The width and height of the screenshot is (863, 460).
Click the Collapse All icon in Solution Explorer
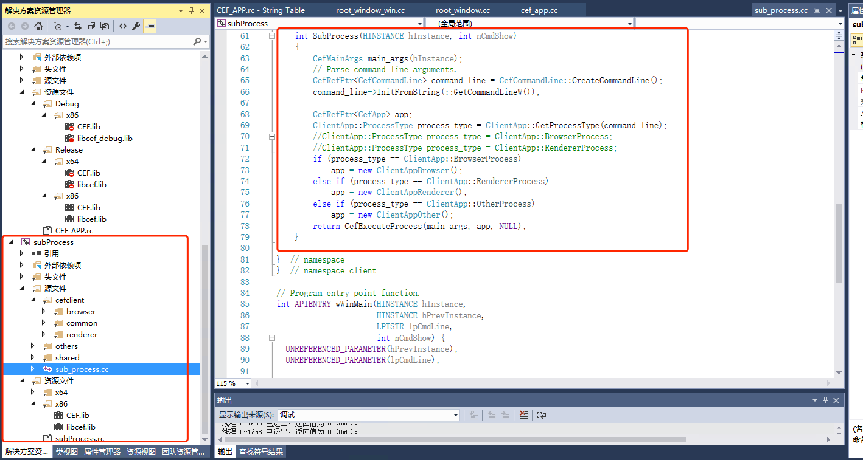pyautogui.click(x=91, y=26)
